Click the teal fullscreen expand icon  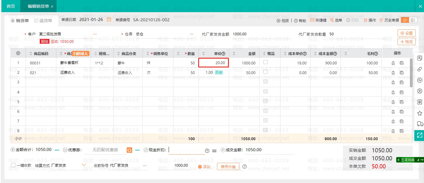(420, 135)
